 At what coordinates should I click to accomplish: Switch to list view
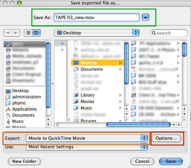tap(28, 33)
